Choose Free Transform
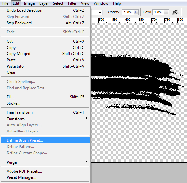Image resolution: width=187 pixels, height=183 pixels. pos(45,112)
